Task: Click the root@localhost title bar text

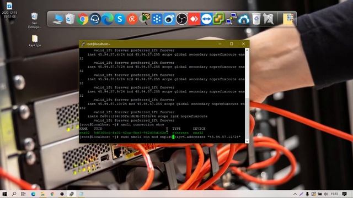Action: (98, 44)
